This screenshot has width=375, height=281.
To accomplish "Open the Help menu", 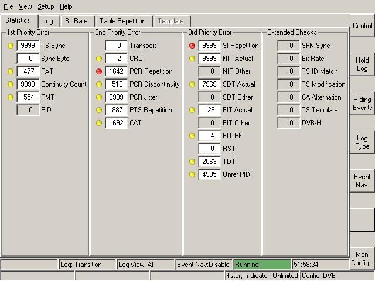I will pos(66,6).
